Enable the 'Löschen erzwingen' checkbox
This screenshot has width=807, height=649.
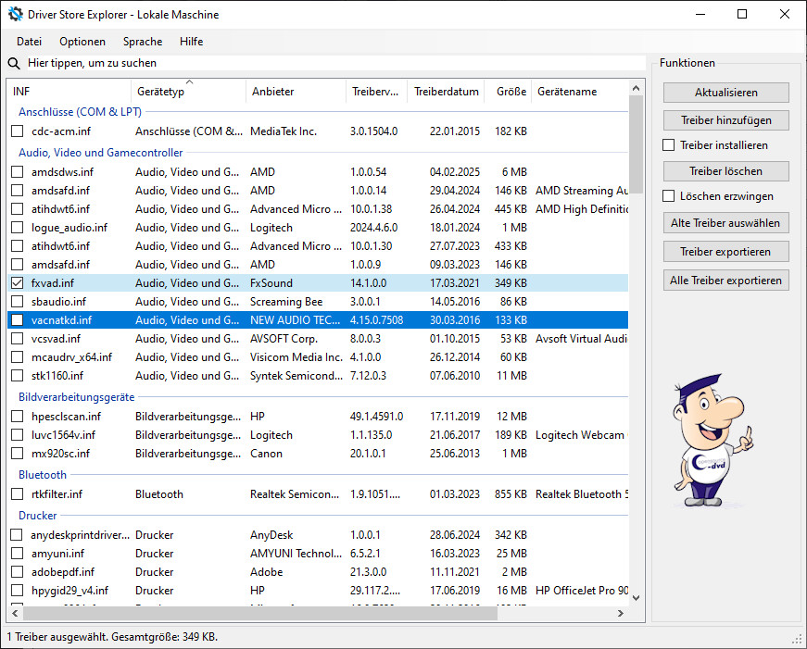pyautogui.click(x=669, y=196)
